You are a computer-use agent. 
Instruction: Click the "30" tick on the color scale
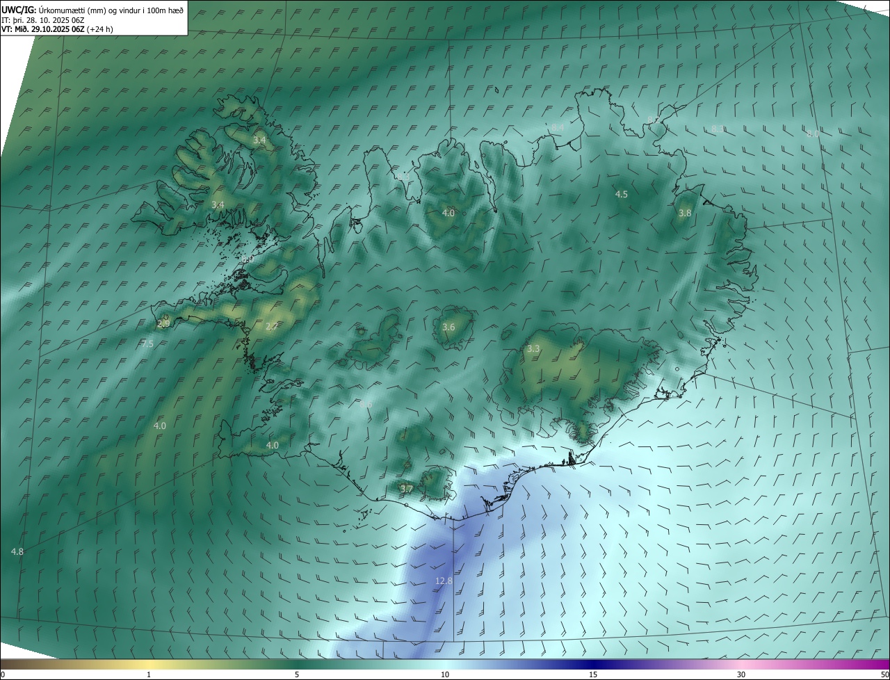click(741, 674)
